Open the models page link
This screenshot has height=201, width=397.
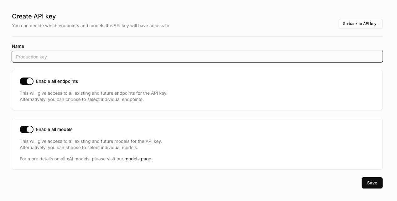coord(138,159)
